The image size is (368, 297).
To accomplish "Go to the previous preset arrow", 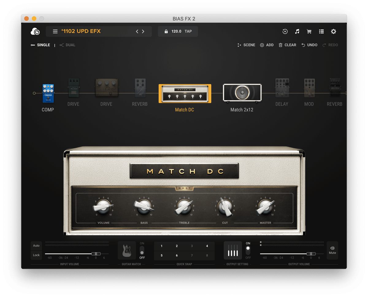I will click(137, 31).
